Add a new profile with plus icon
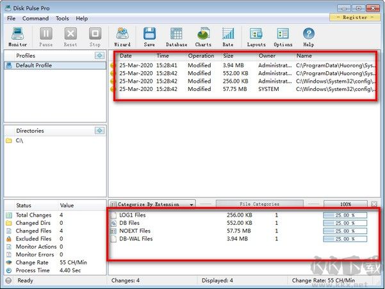Viewport: 385px width, 289px height. pyautogui.click(x=99, y=56)
